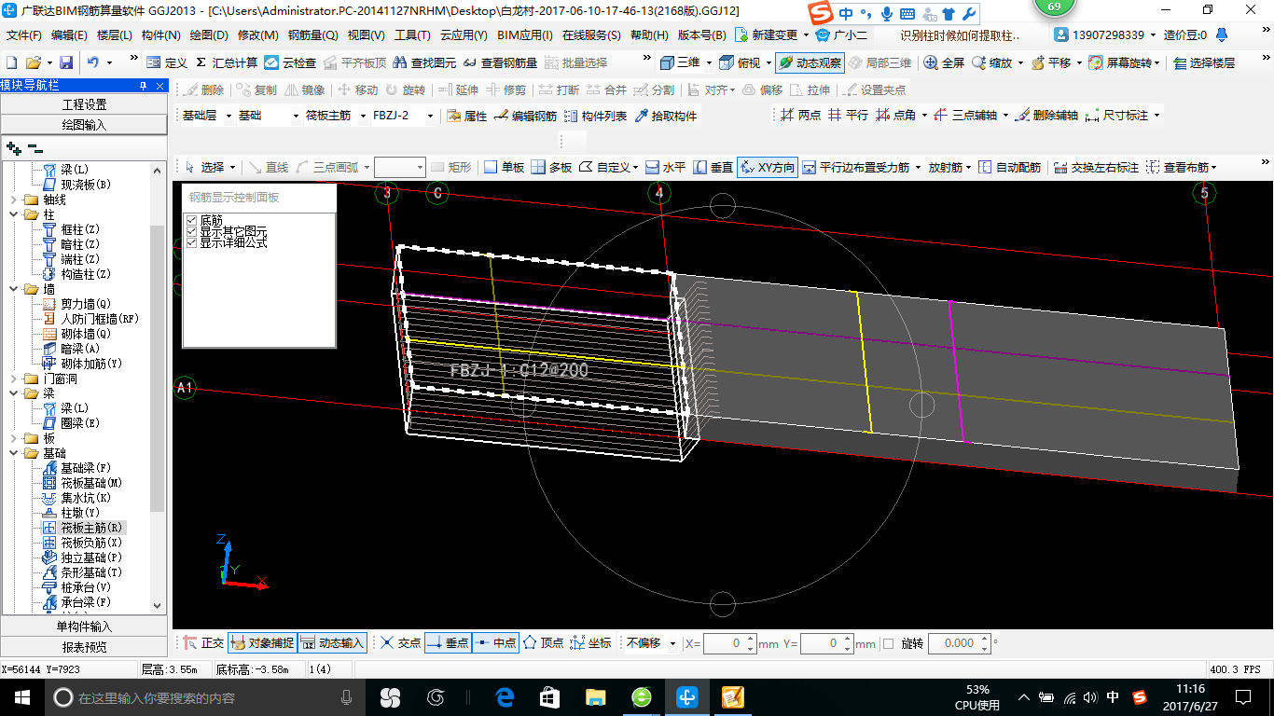Select 两点 two-point auxiliary axis tool

(800, 115)
